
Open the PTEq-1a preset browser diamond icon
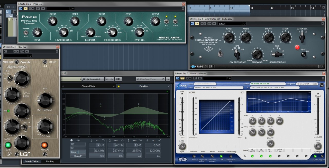coord(73,8)
